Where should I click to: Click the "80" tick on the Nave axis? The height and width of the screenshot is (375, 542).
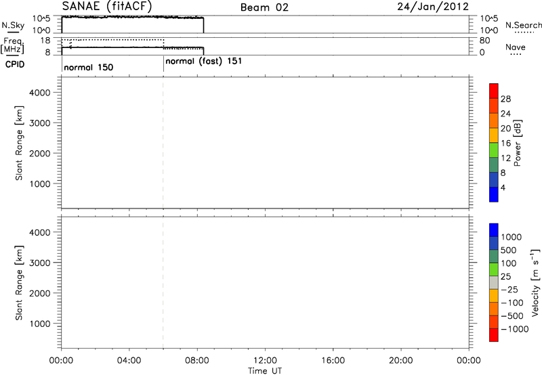pyautogui.click(x=484, y=41)
